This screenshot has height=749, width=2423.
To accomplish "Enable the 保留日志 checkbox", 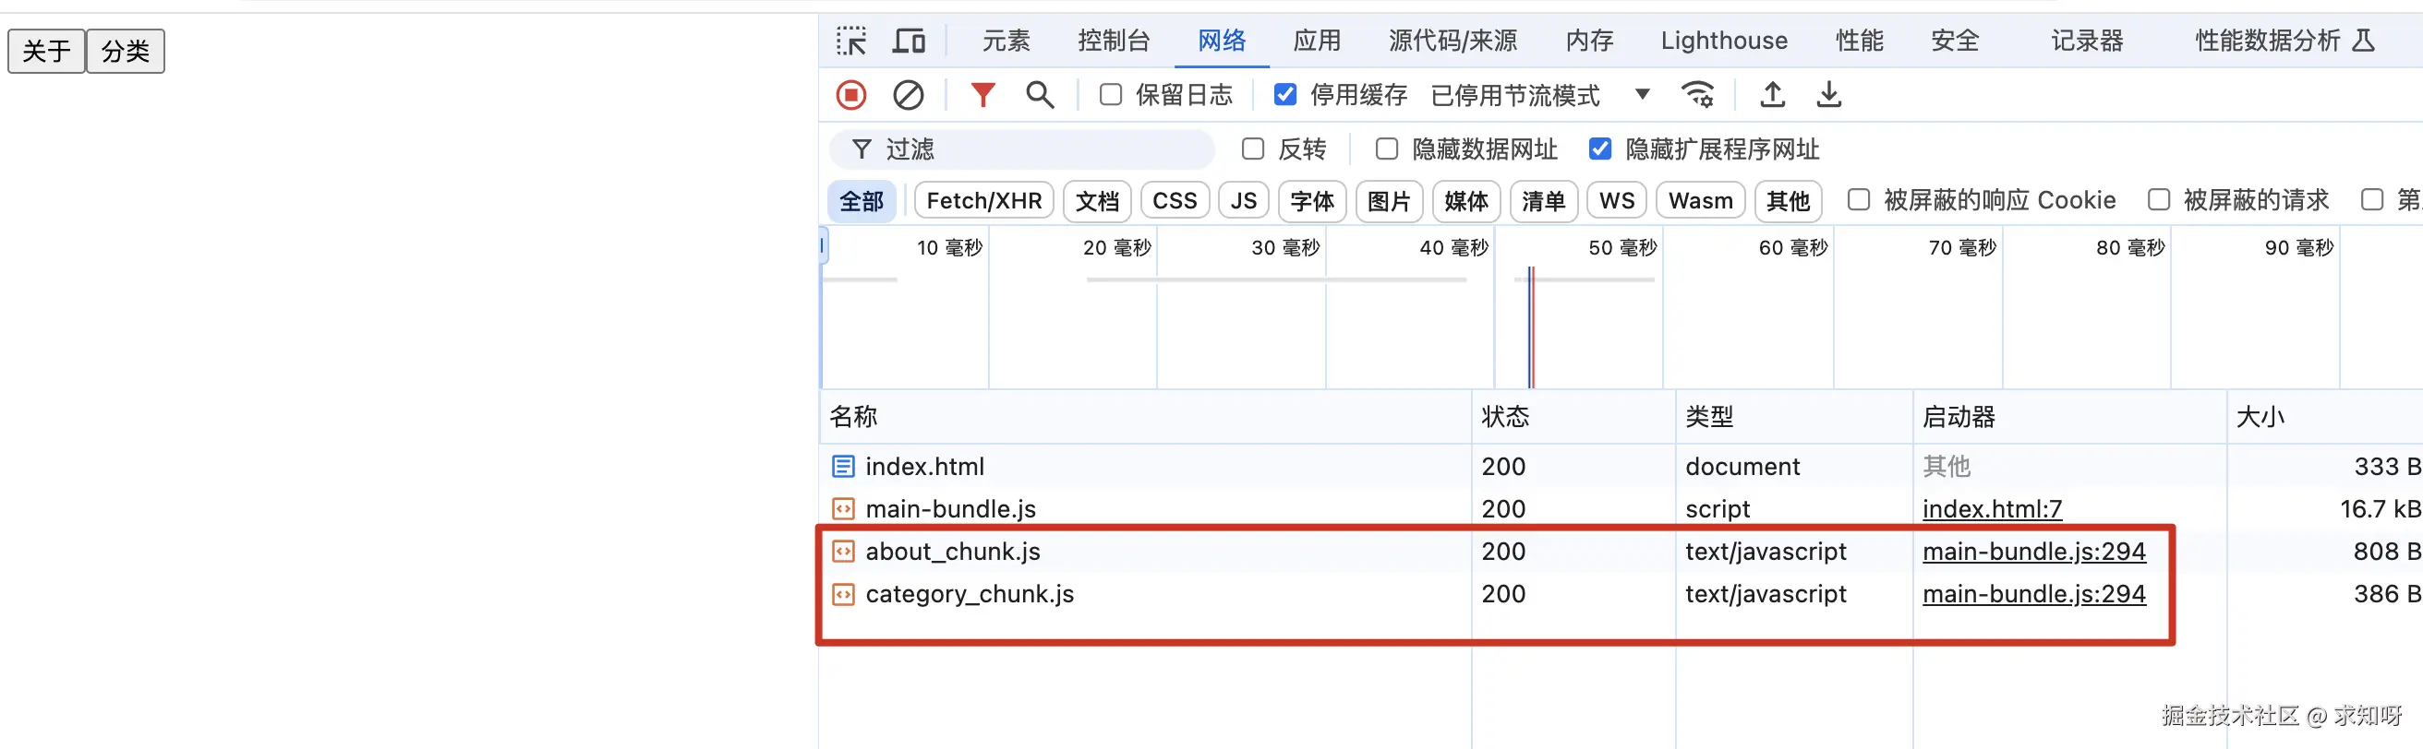I will pos(1111,95).
